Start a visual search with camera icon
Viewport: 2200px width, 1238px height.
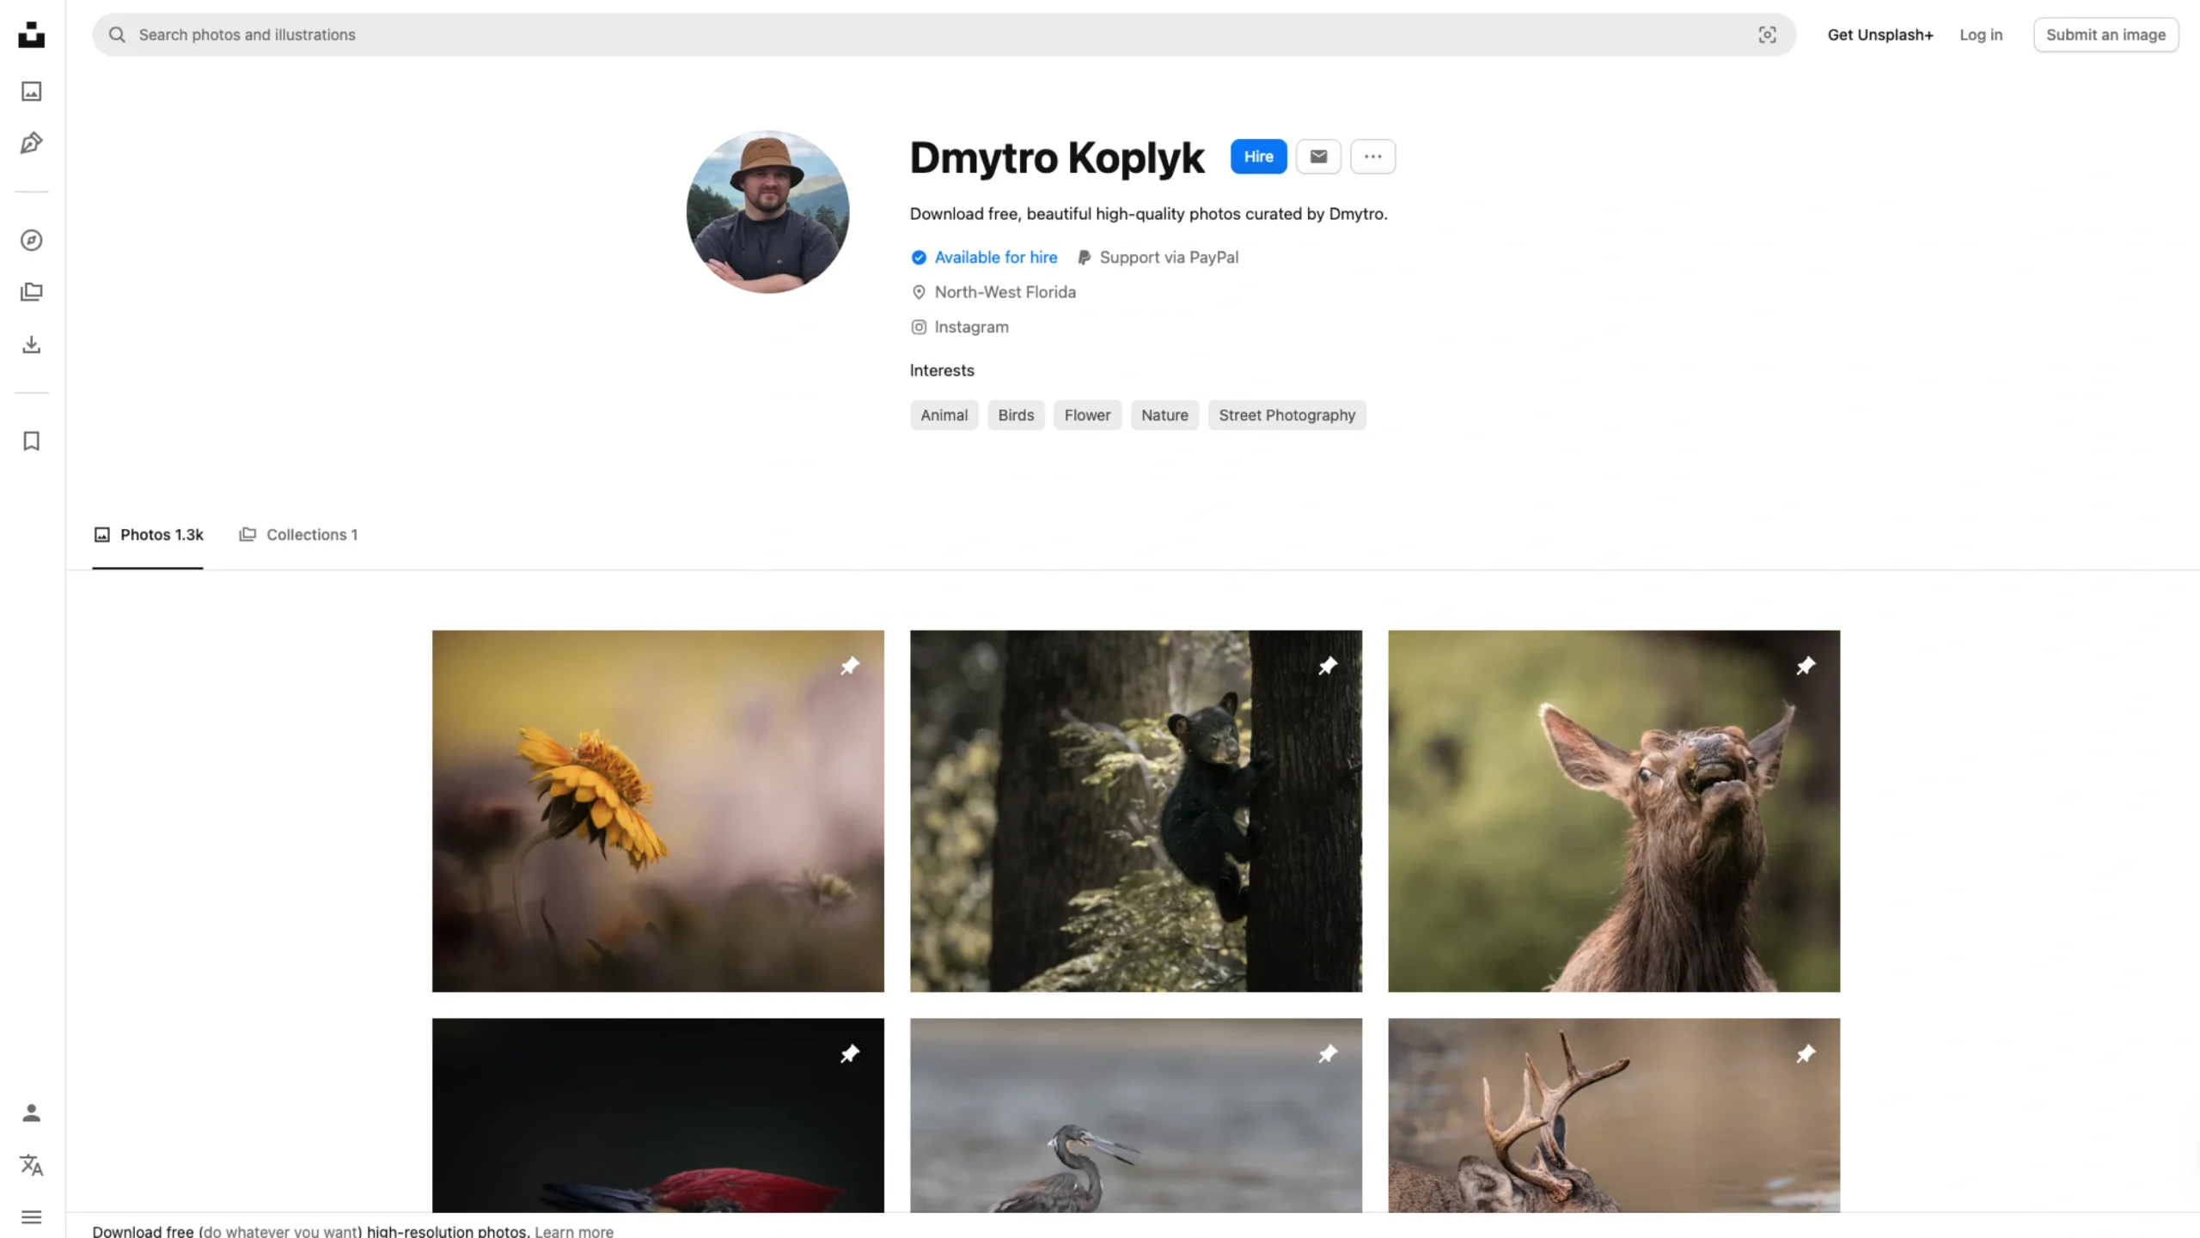coord(1767,34)
